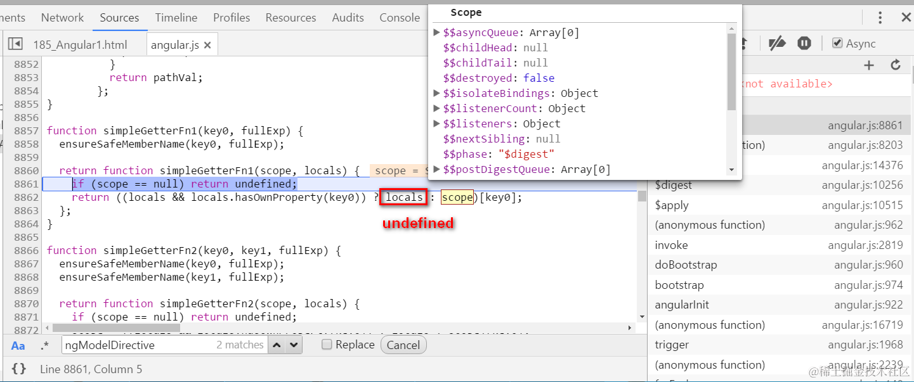The width and height of the screenshot is (914, 382).
Task: Click the not available watch expression
Action: click(x=787, y=84)
